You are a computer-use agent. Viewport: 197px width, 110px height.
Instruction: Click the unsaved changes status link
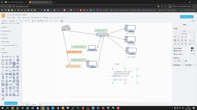(58, 18)
